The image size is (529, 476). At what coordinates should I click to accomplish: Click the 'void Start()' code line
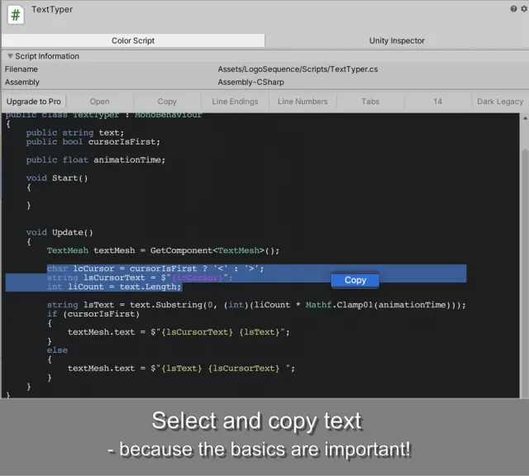57,178
